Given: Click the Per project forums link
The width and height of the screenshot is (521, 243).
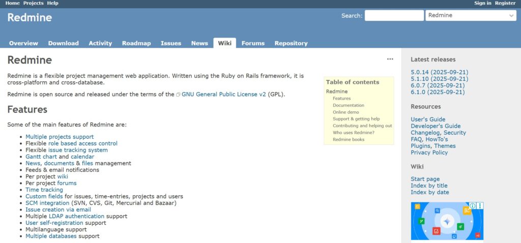Looking at the screenshot, I should click(67, 183).
